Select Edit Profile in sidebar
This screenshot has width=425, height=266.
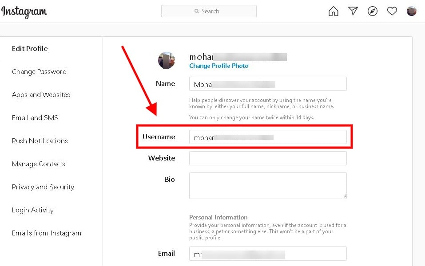tap(30, 49)
